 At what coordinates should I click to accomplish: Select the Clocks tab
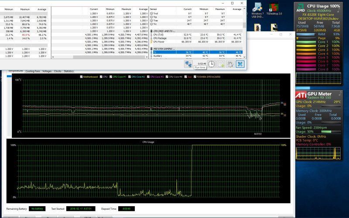[58, 71]
